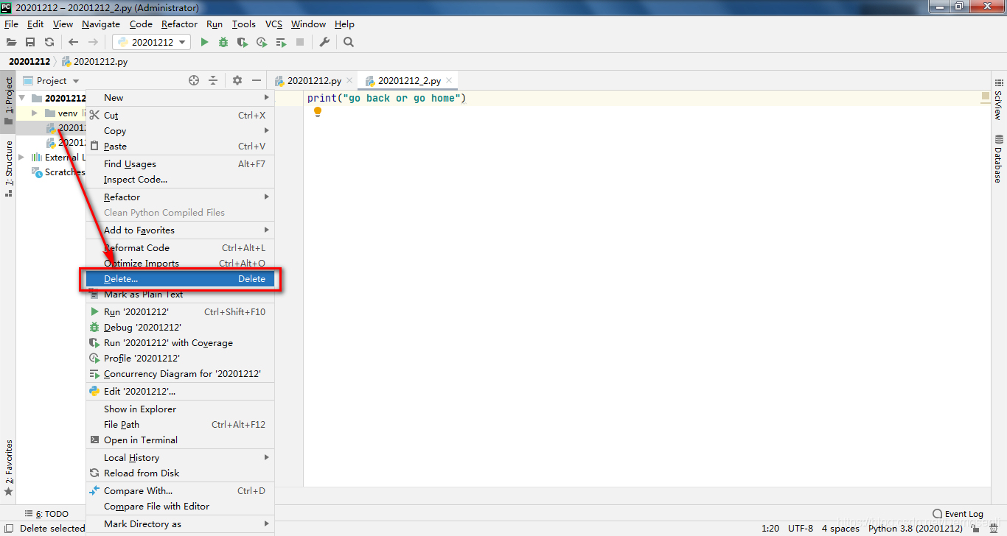Toggle the 1: Project tool window button

point(8,102)
